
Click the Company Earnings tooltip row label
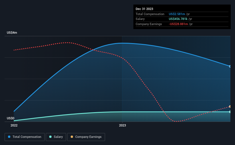149,24
